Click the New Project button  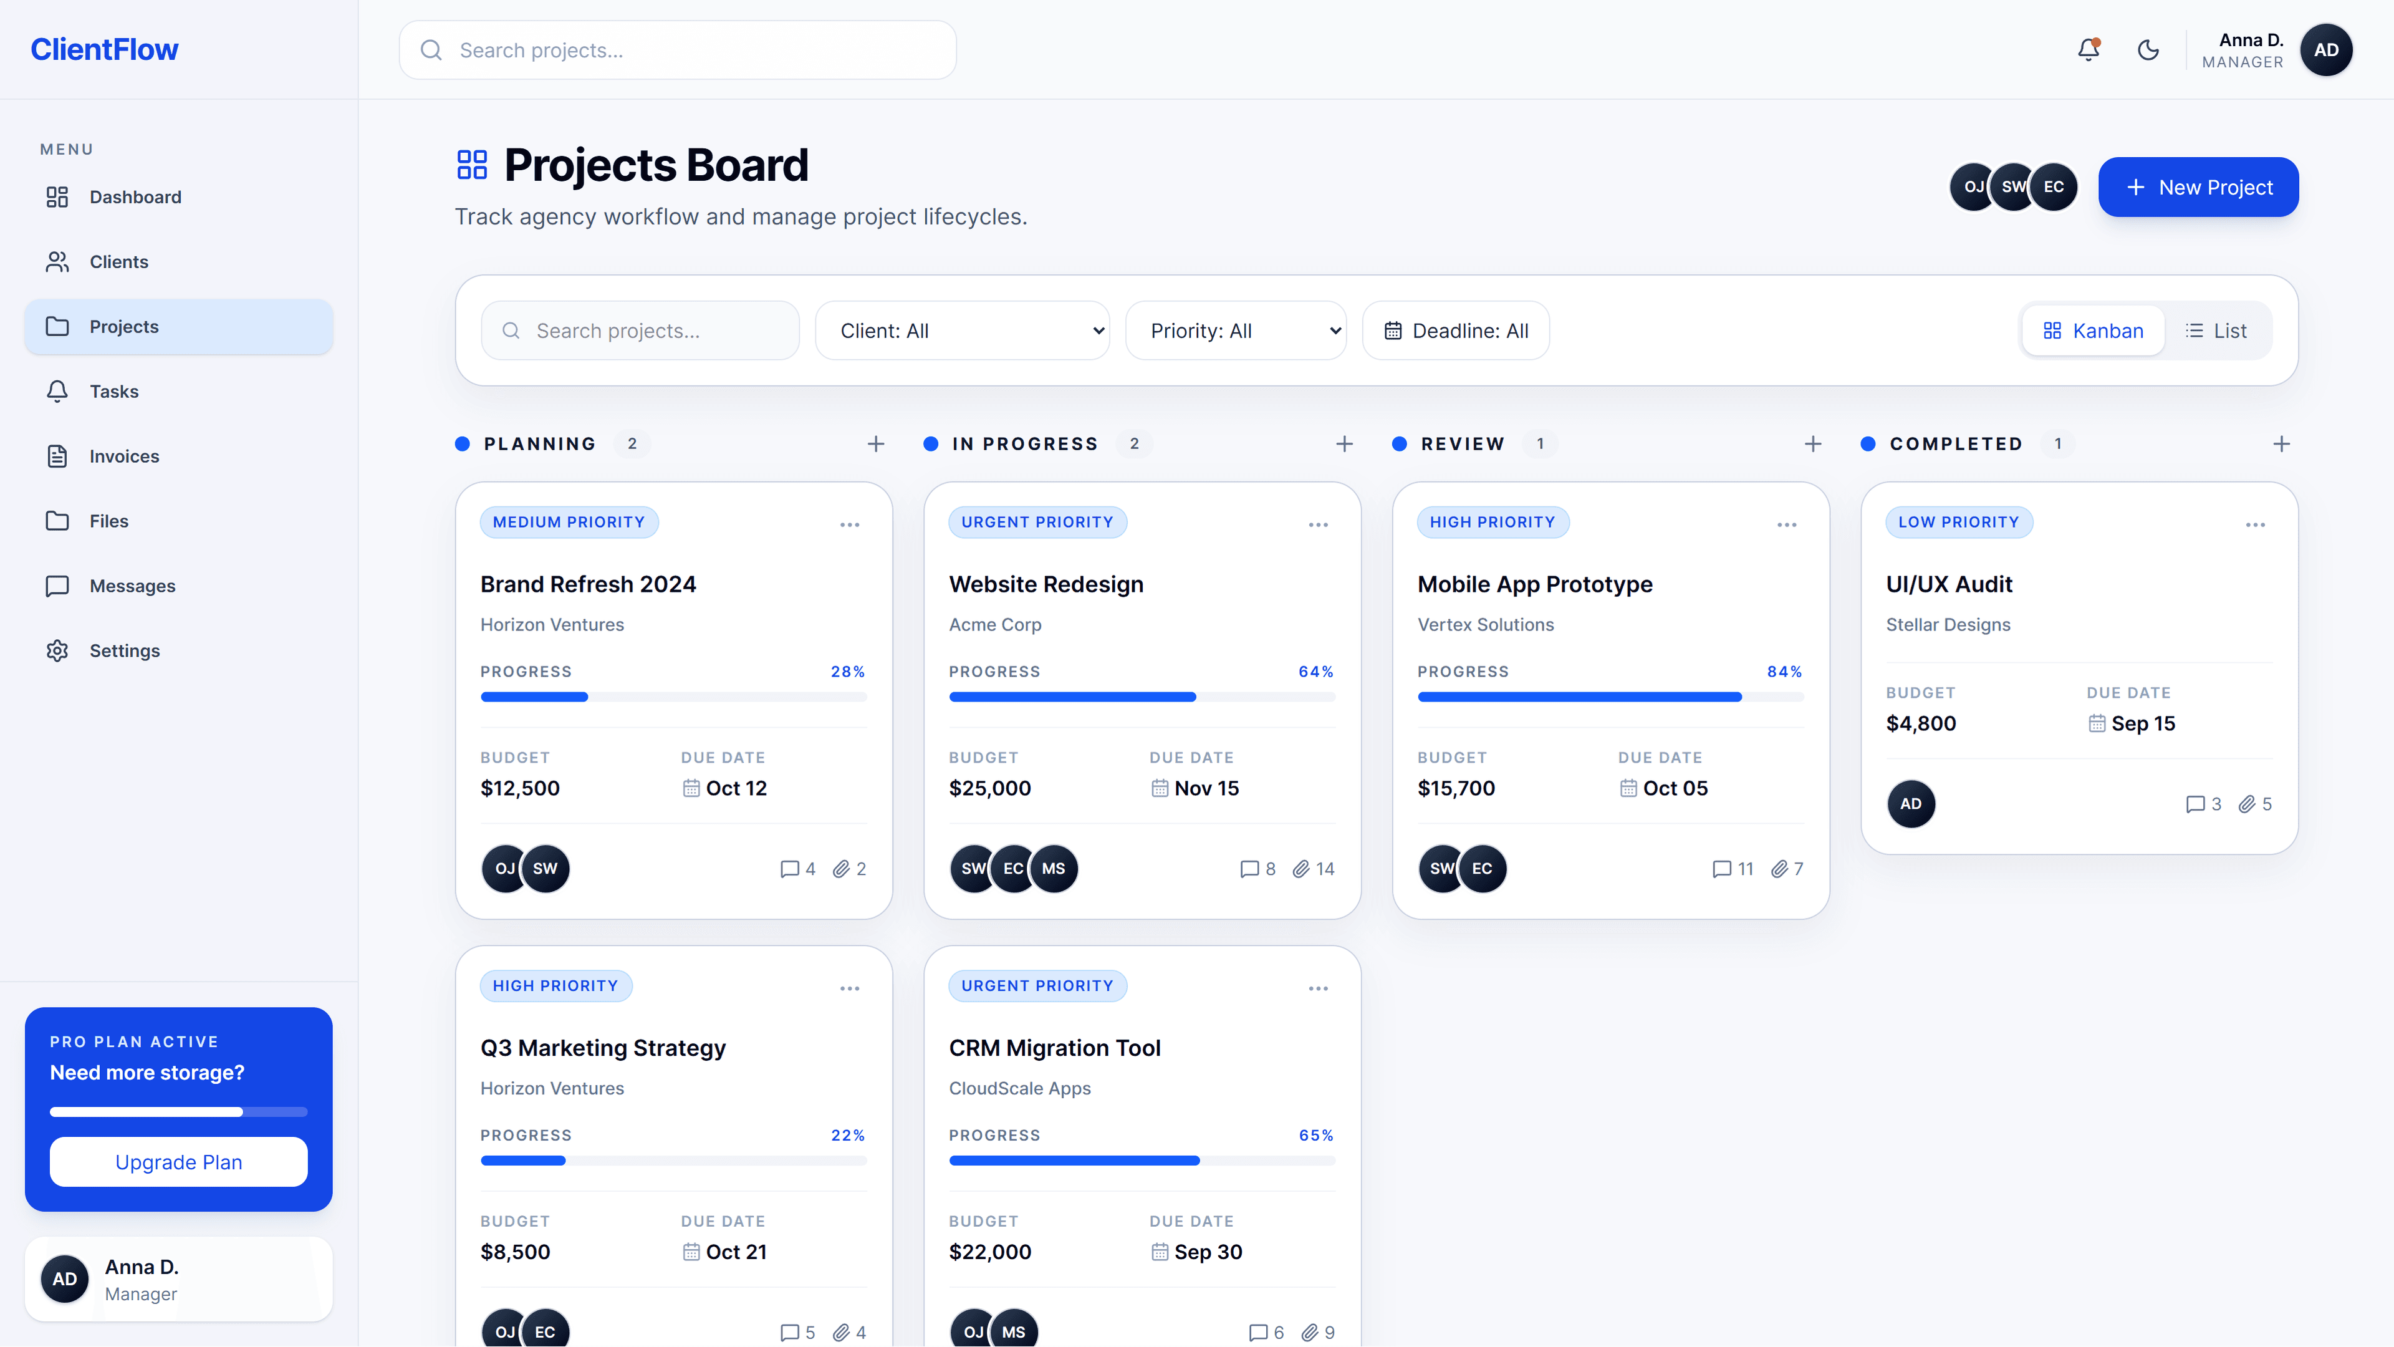(2198, 187)
